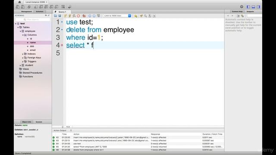This screenshot has height=155, width=276.
Task: Switch to the Session tab
Action: (39, 122)
